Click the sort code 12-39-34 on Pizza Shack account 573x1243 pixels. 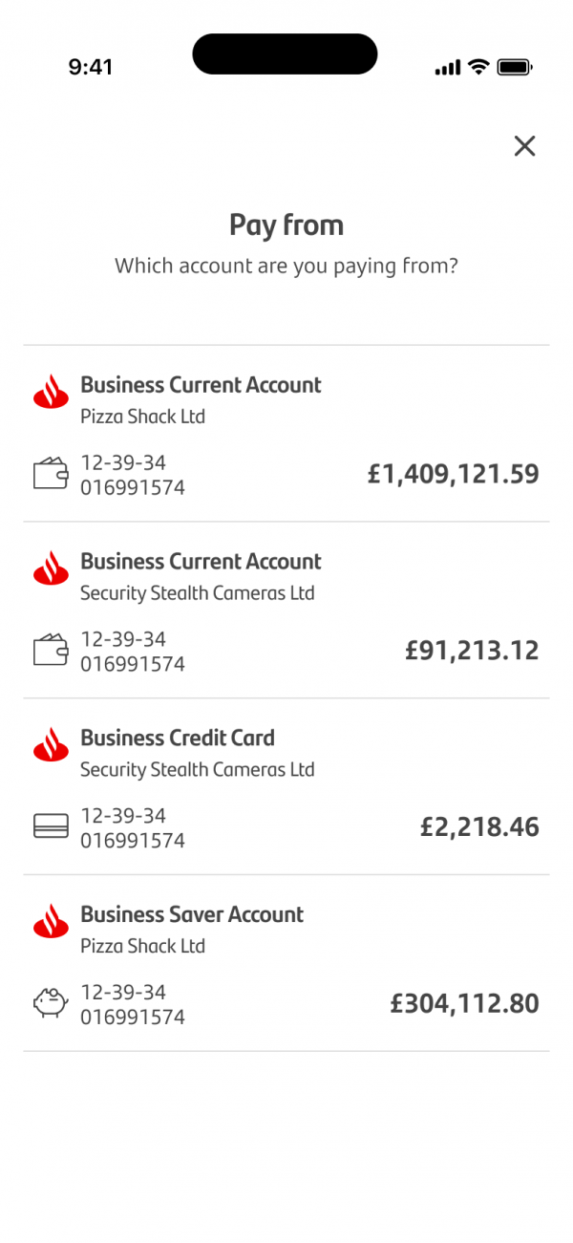(x=124, y=461)
